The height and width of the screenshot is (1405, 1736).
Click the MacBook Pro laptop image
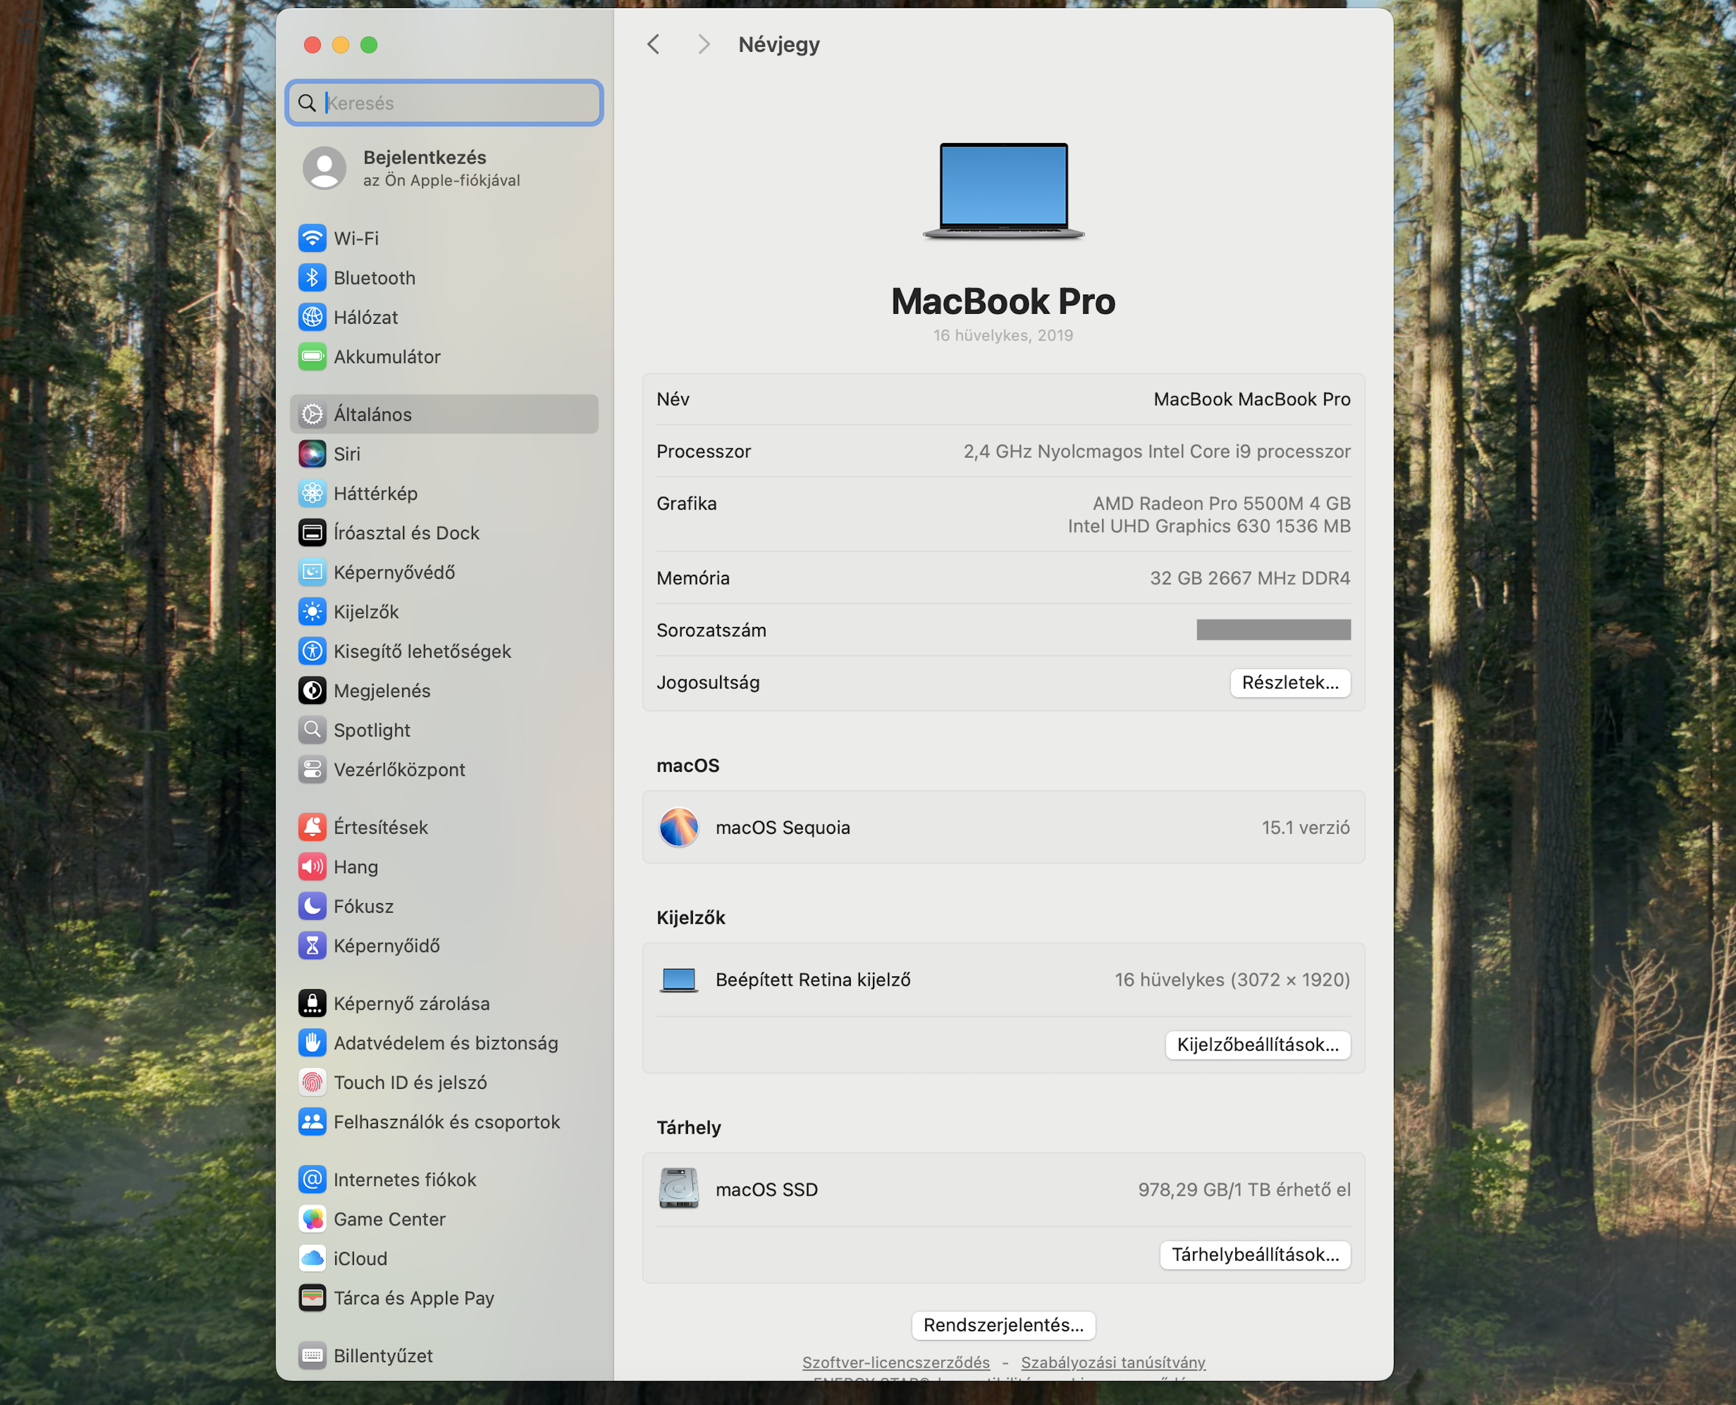click(x=1003, y=191)
